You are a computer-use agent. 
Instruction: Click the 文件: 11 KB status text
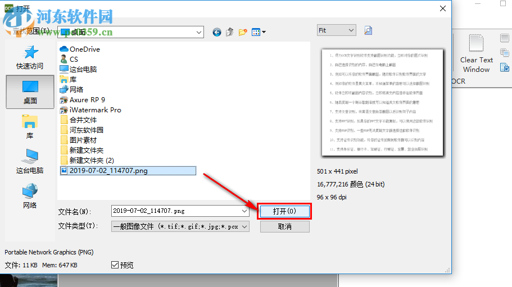pyautogui.click(x=21, y=265)
